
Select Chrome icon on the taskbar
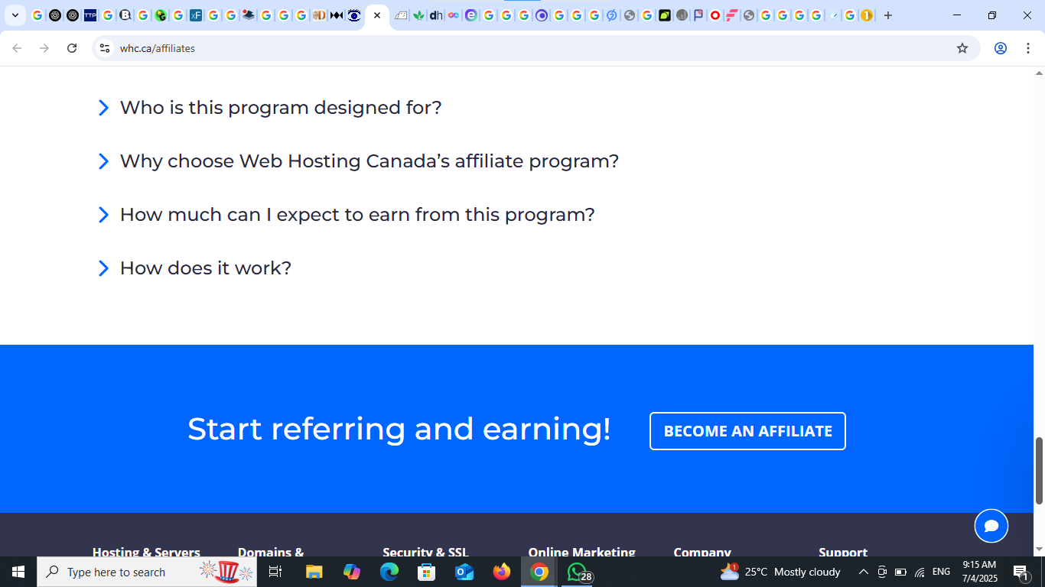539,572
